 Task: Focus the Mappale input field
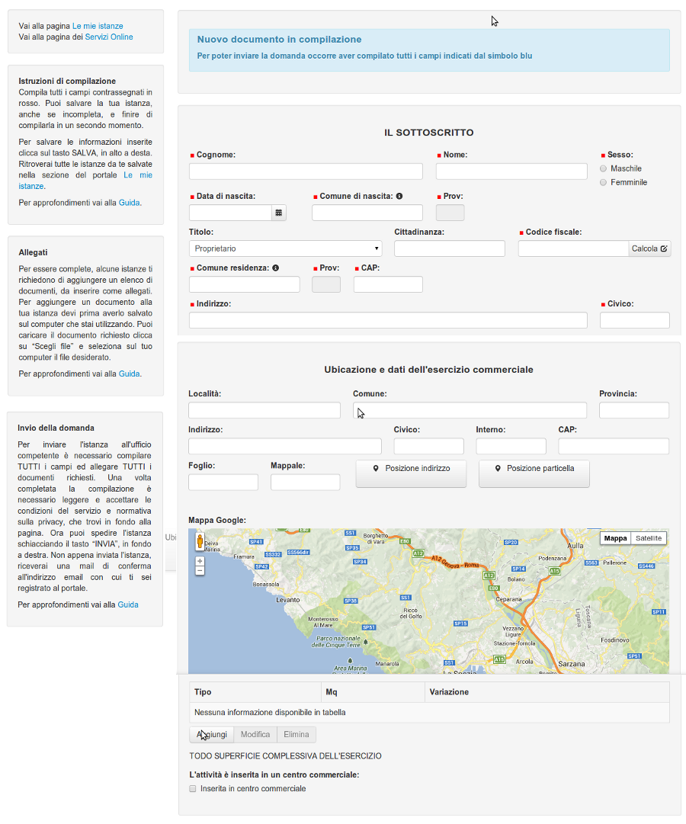click(x=306, y=482)
